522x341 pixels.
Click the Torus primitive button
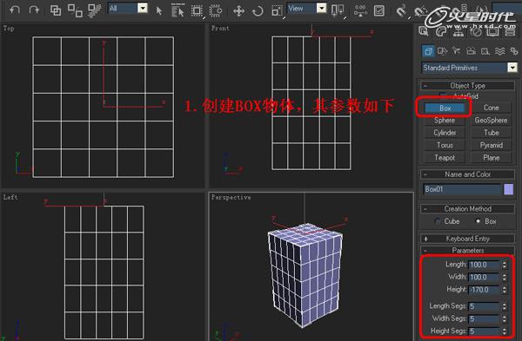pyautogui.click(x=445, y=145)
